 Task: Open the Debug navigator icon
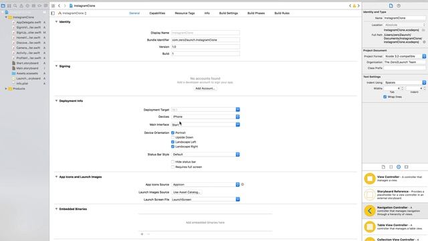point(33,6)
